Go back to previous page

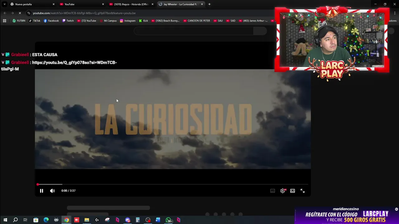click(5, 13)
